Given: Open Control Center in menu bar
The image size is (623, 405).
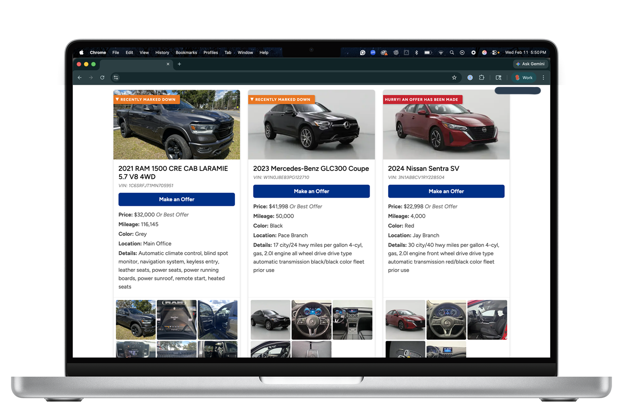Looking at the screenshot, I should [495, 53].
